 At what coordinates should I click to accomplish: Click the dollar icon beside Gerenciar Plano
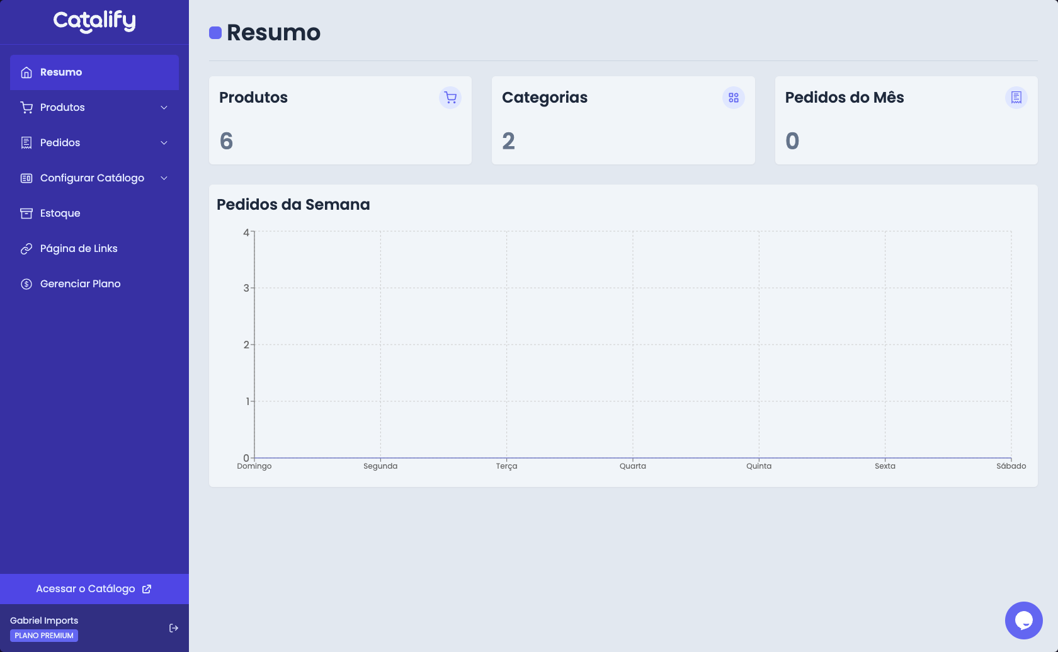coord(26,284)
